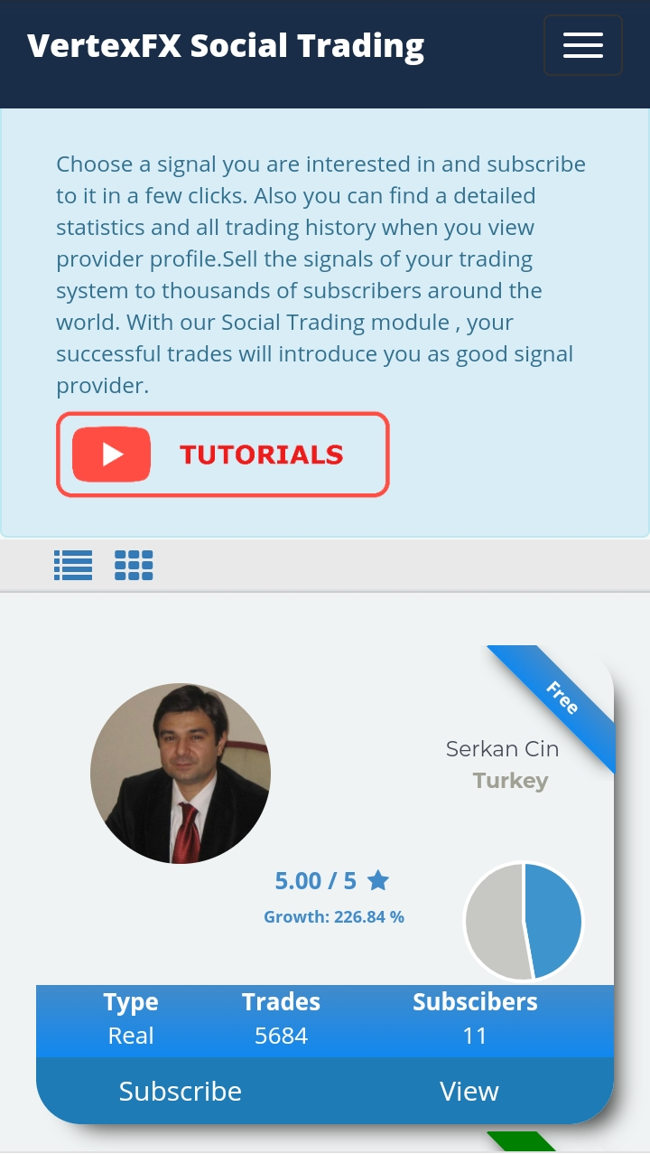The width and height of the screenshot is (650, 1154).
Task: Click the Trades count 5684
Action: [x=281, y=1036]
